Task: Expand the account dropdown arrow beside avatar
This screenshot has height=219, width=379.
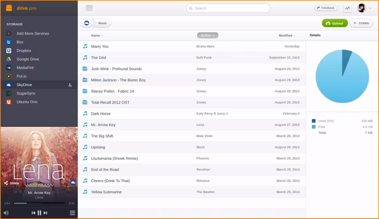Action: [370, 8]
